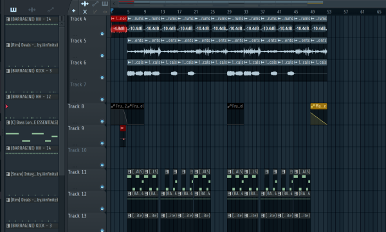This screenshot has height=232, width=386.
Task: Focus automation clips in playlist header
Action: (x=95, y=4)
